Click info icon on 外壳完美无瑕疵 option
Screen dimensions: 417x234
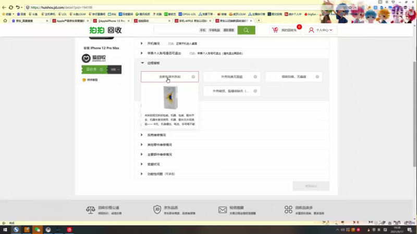pos(255,76)
